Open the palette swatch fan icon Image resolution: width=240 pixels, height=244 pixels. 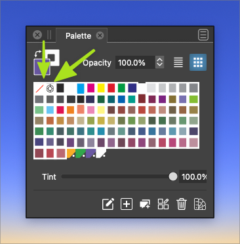(200, 204)
